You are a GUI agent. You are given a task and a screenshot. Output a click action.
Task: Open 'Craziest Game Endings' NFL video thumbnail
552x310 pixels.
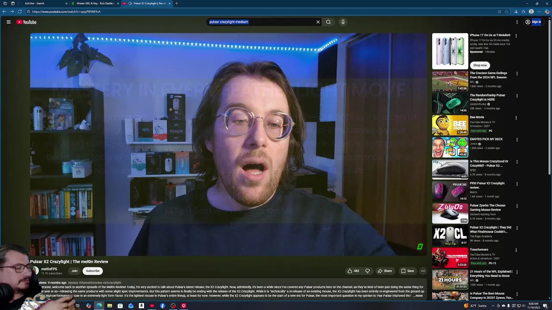pos(450,81)
